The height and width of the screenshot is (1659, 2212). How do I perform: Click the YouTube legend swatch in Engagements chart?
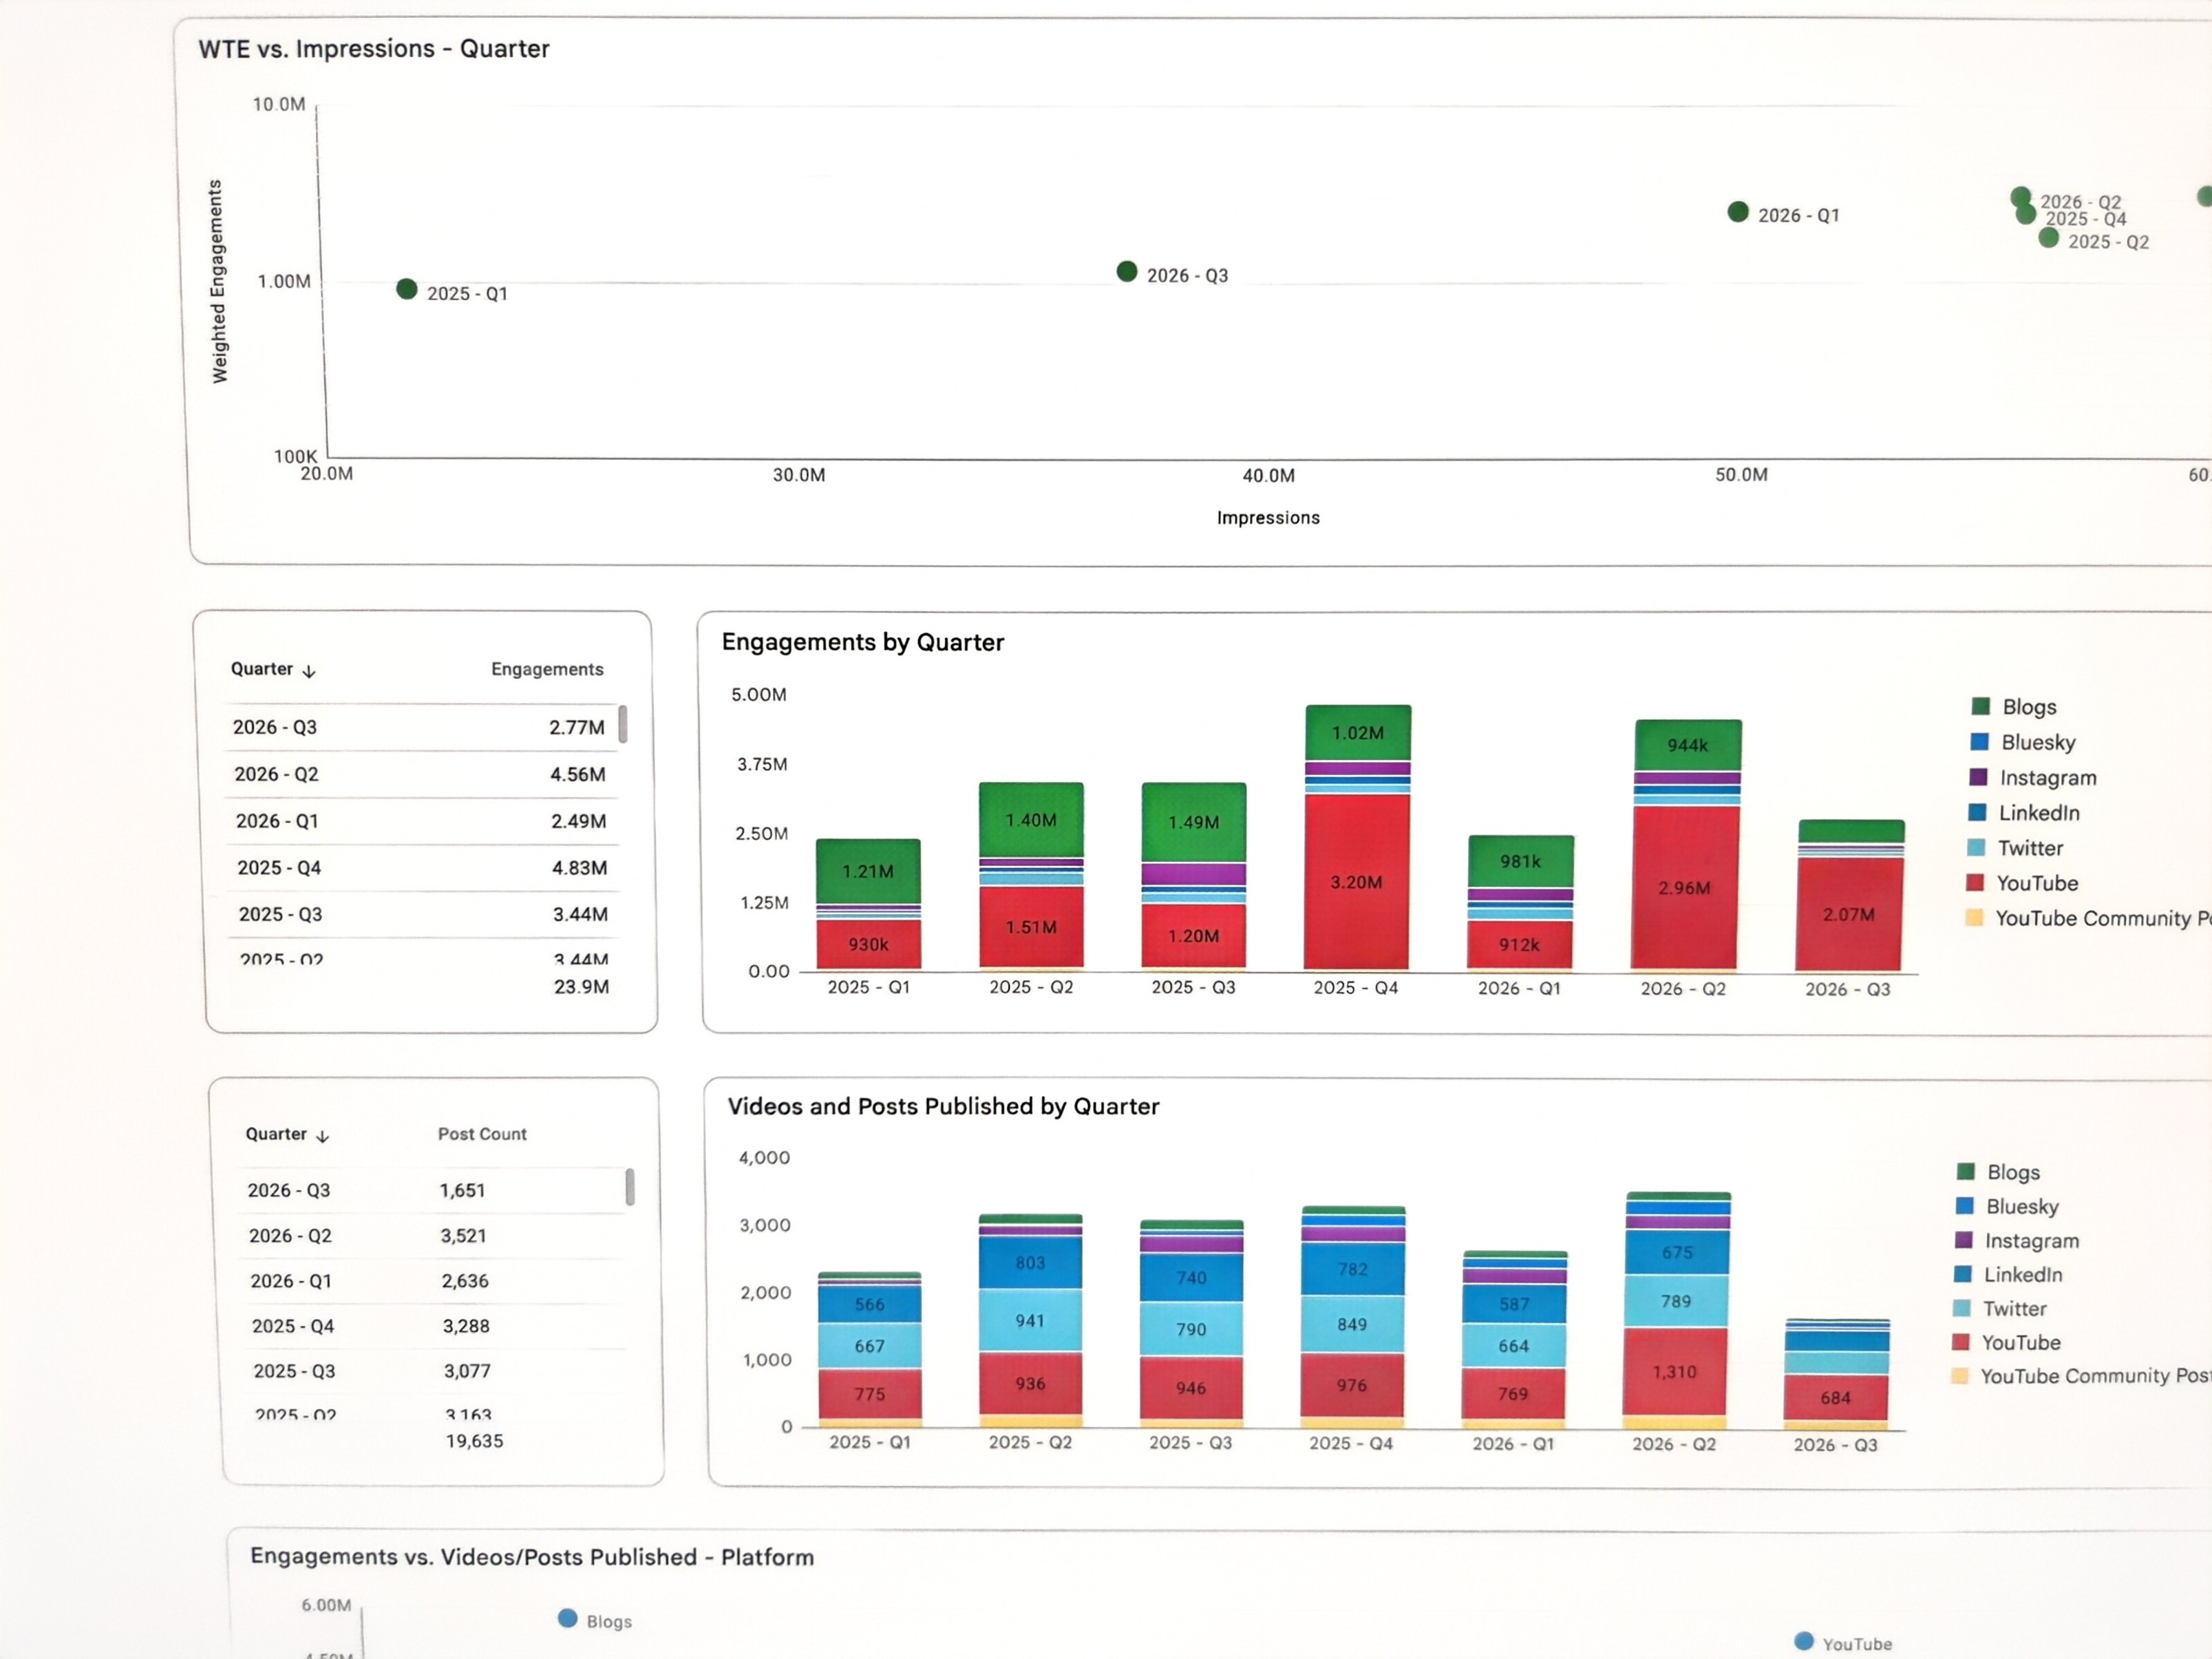click(1975, 882)
